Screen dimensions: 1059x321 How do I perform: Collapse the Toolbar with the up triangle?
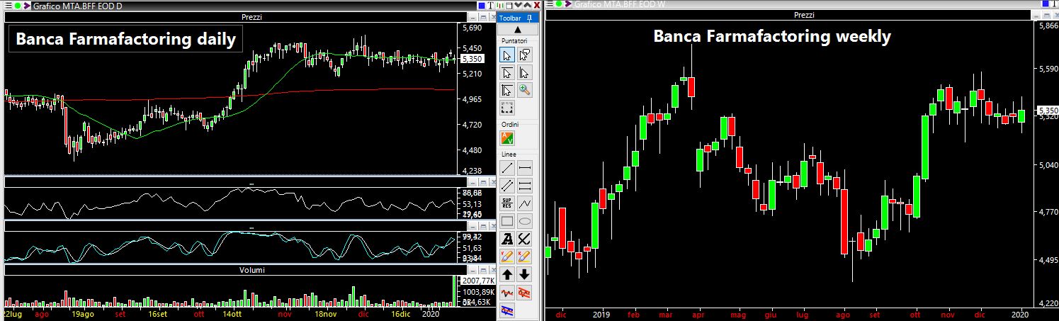pos(516,30)
